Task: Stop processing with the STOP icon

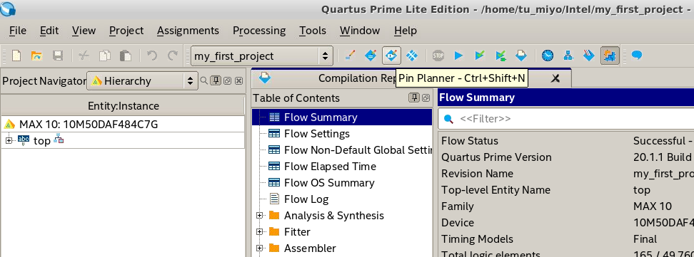Action: pyautogui.click(x=438, y=56)
